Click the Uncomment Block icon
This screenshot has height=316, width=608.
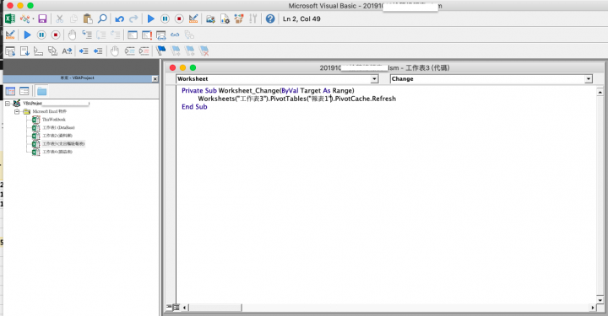(x=144, y=51)
